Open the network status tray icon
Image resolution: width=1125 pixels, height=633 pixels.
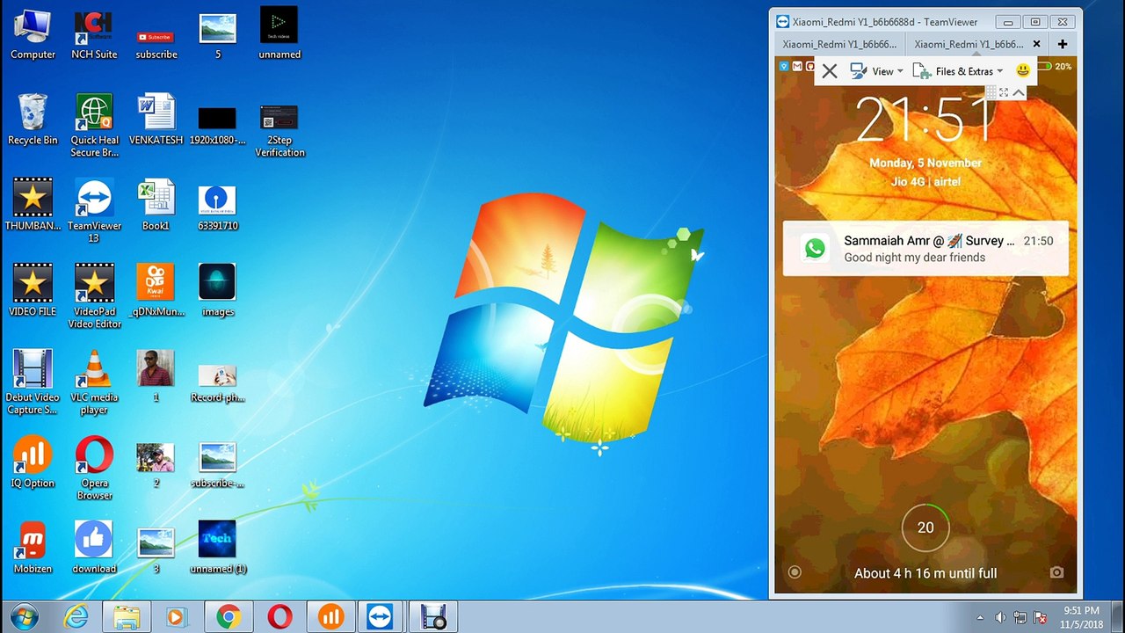point(1020,617)
